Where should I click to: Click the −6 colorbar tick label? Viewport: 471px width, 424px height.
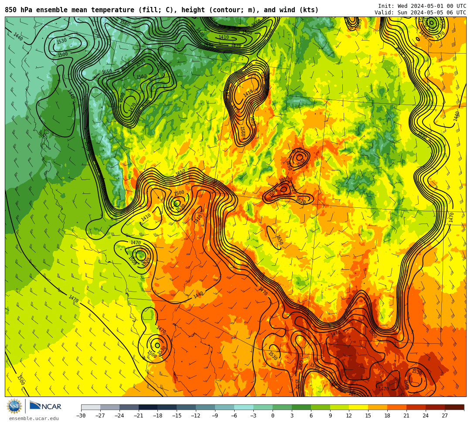point(234,416)
